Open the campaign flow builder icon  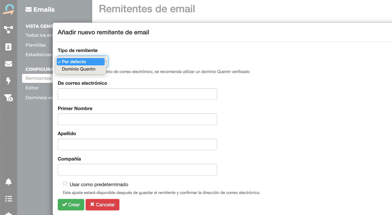point(8,29)
